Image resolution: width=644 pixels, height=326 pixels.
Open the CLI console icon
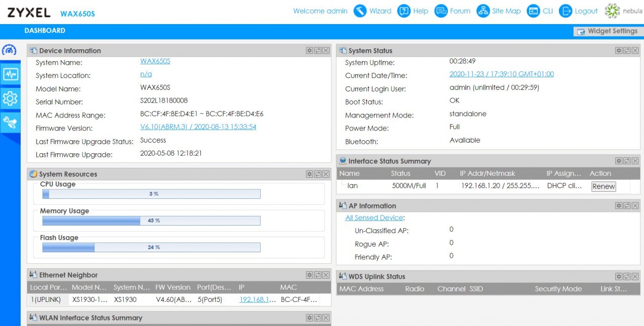tap(540, 11)
